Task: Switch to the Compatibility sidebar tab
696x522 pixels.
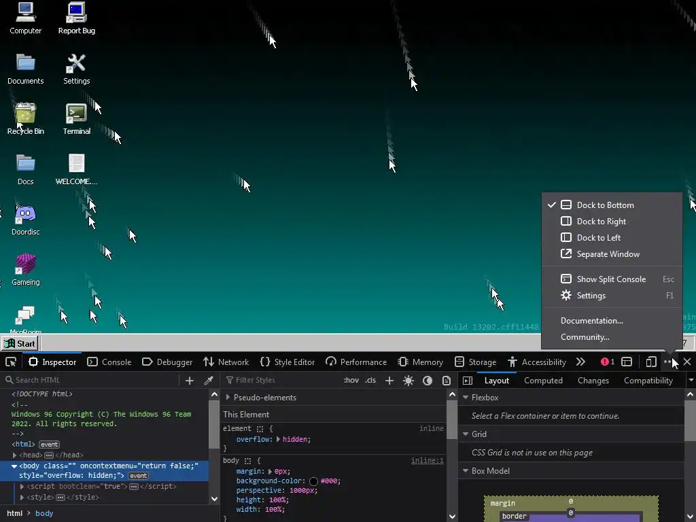Action: (x=648, y=381)
